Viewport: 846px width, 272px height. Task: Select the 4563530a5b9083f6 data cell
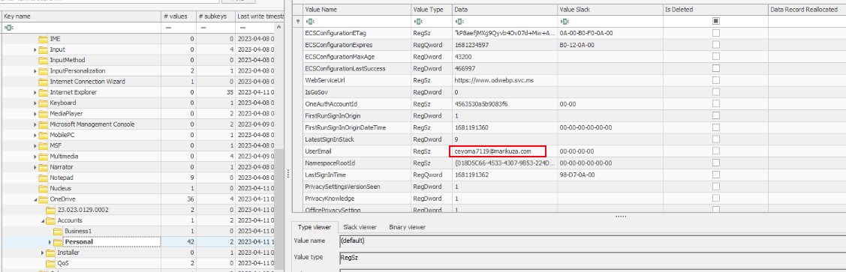(504, 104)
